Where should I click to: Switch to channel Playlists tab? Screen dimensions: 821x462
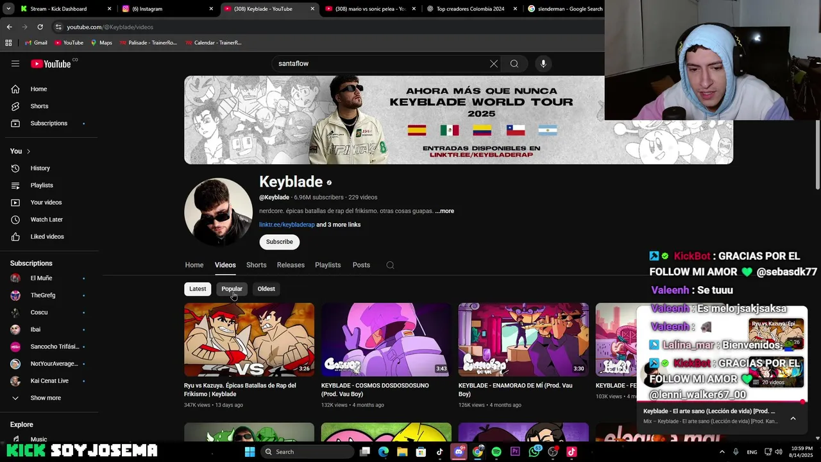pyautogui.click(x=328, y=265)
